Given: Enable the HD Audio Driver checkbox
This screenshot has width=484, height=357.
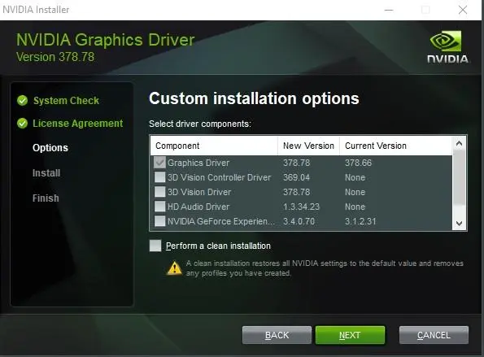Looking at the screenshot, I should point(159,206).
